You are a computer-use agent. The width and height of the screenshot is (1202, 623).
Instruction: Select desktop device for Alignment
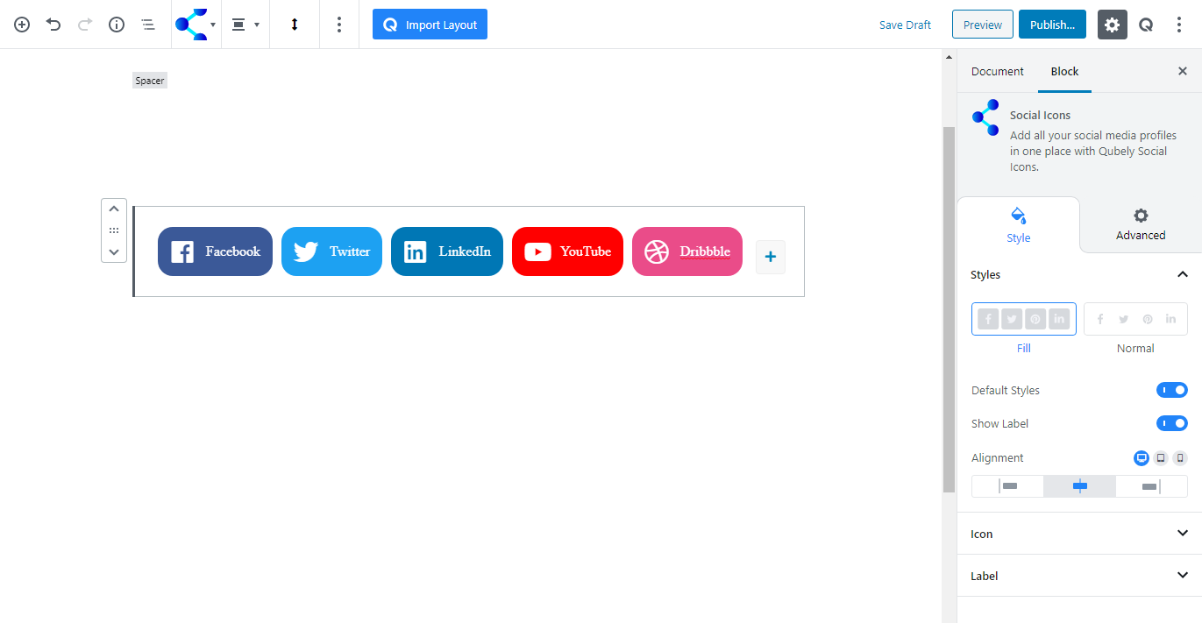(1142, 457)
